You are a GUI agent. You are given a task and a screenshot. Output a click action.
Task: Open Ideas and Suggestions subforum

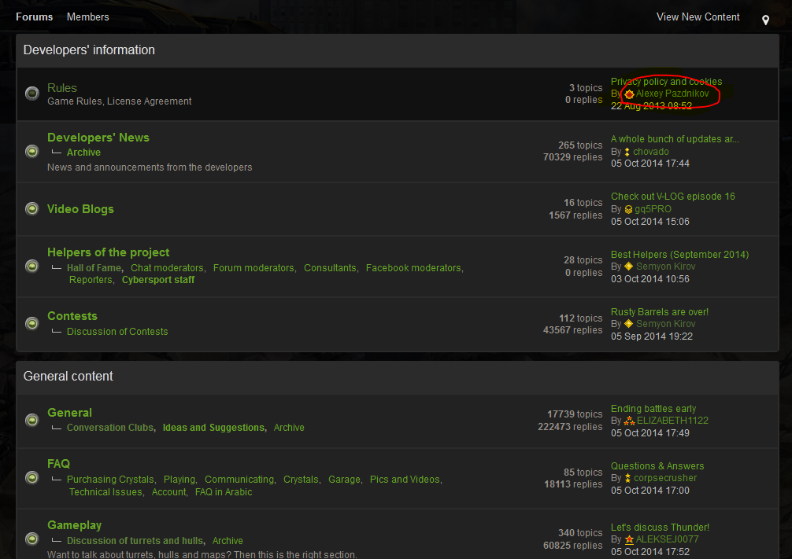click(213, 428)
